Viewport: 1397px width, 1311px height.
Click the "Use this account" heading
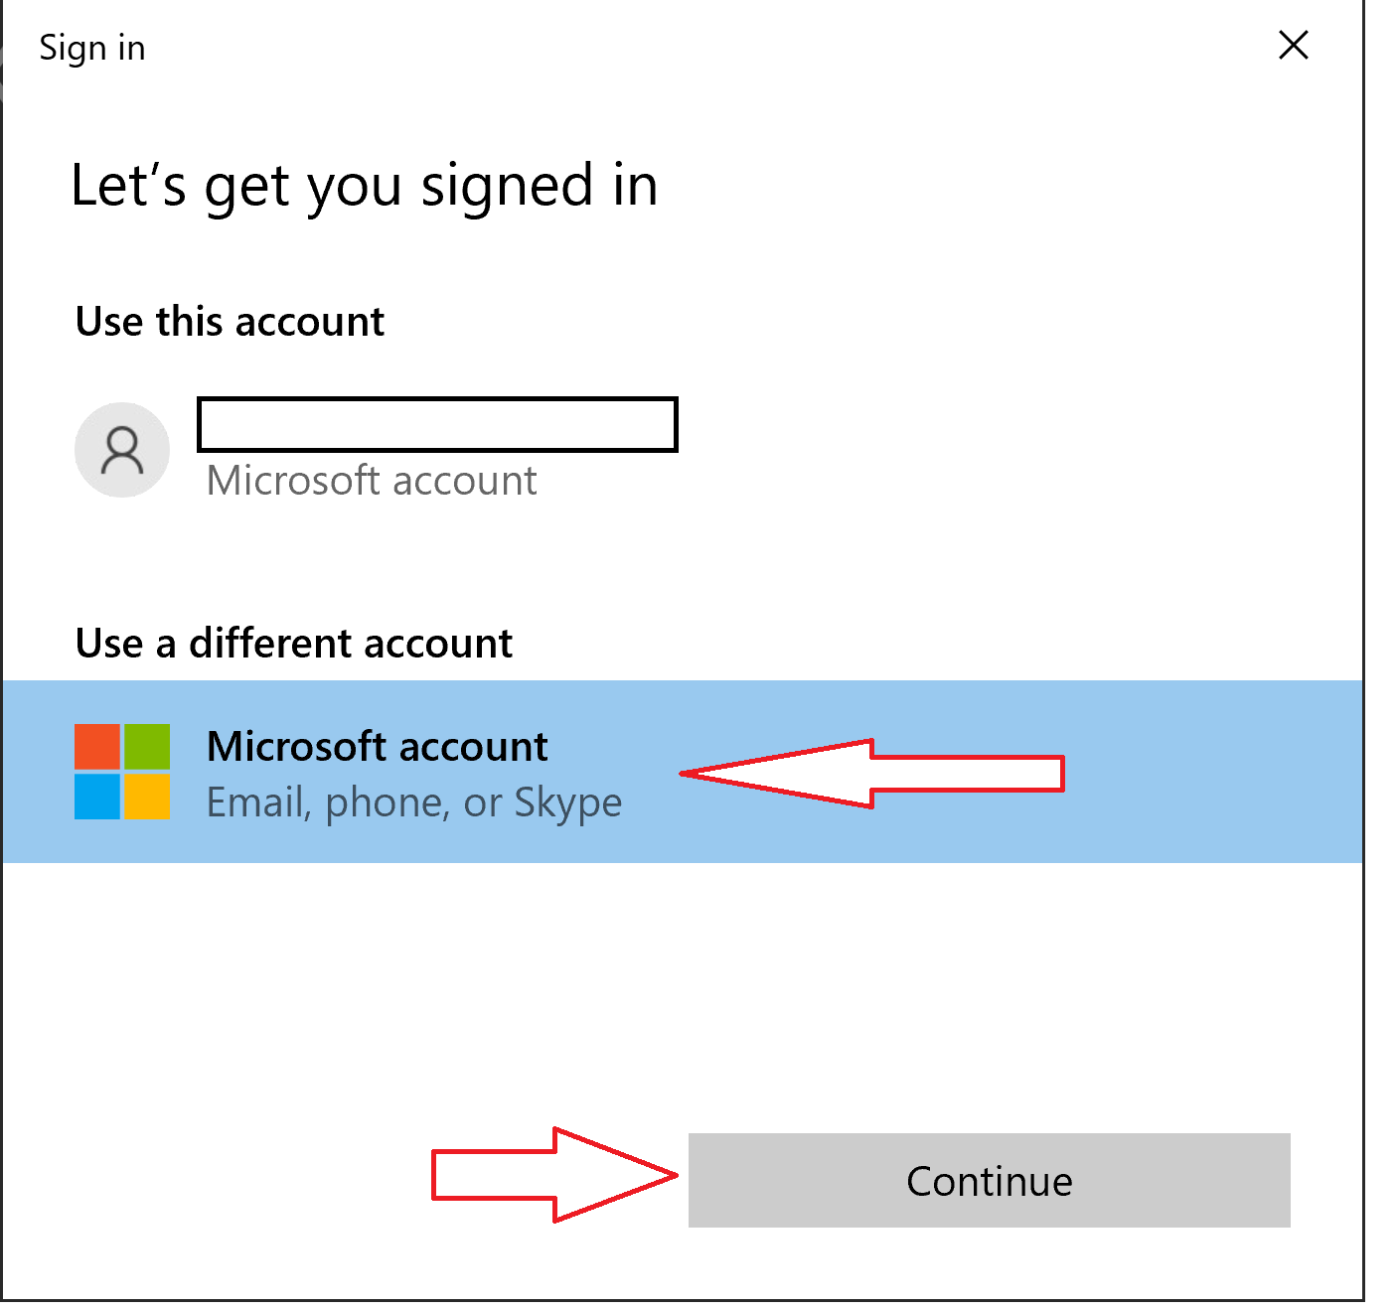230,322
